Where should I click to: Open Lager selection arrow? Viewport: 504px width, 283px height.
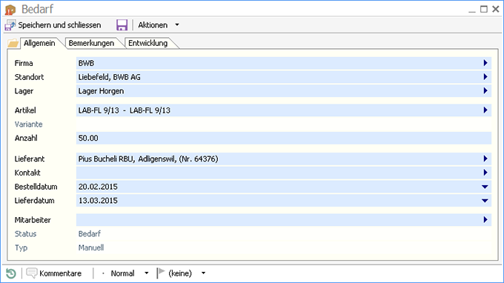click(485, 91)
